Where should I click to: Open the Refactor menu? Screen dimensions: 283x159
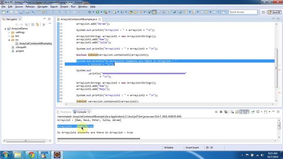[x=30, y=7]
